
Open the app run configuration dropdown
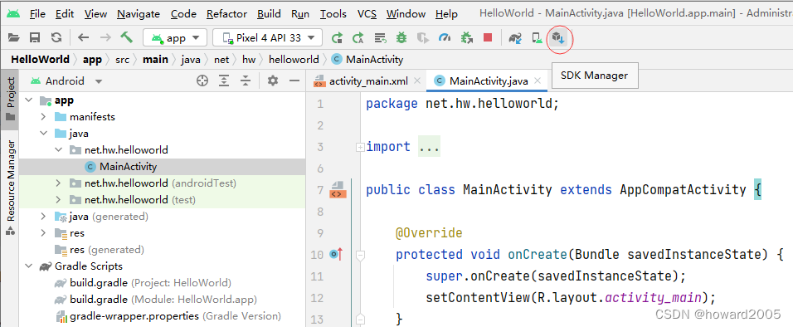point(175,37)
